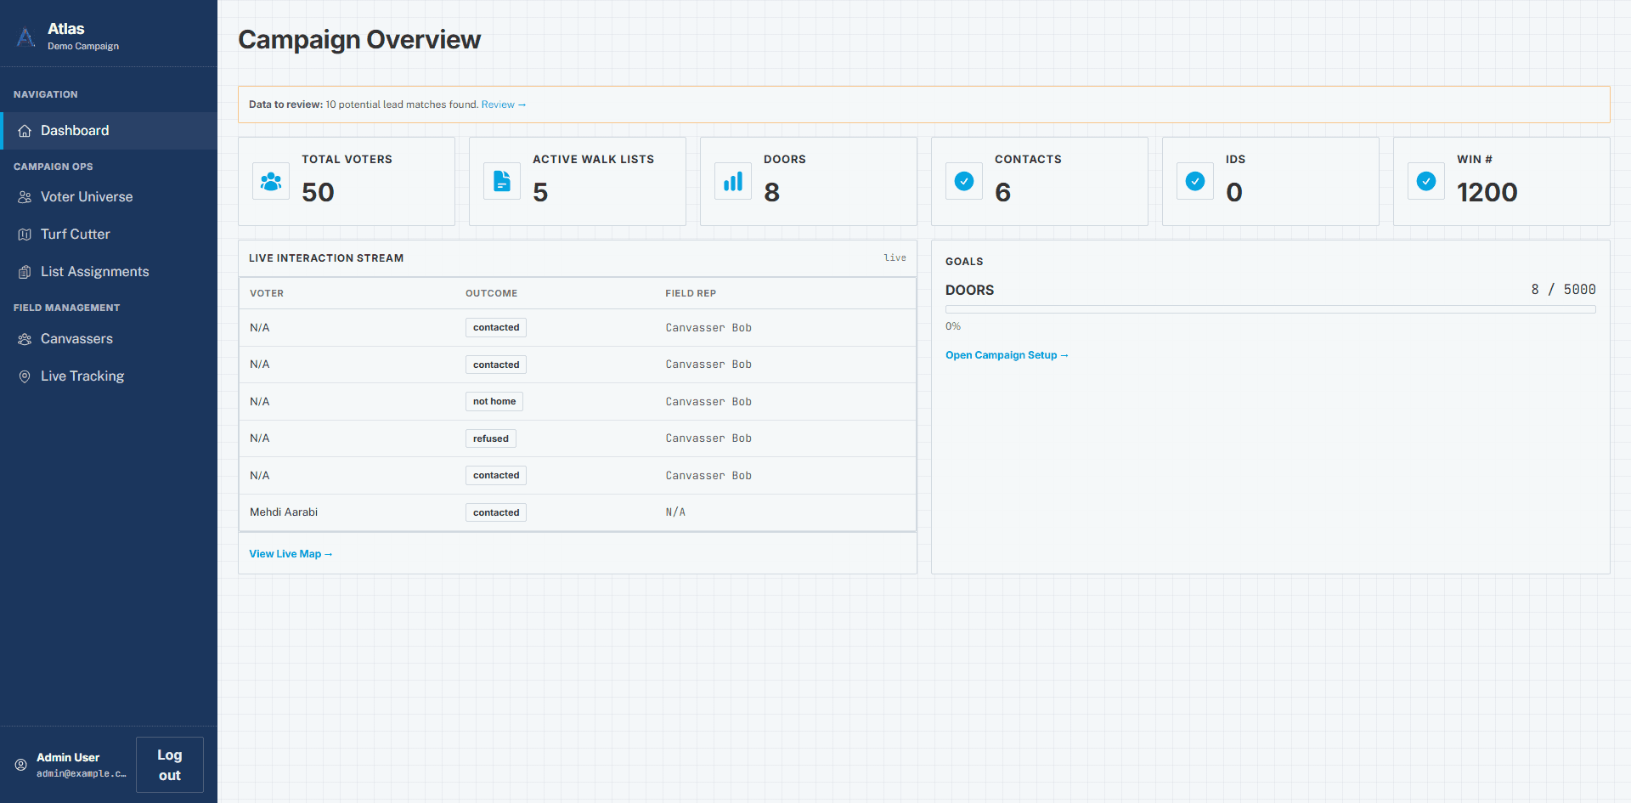The width and height of the screenshot is (1631, 803).
Task: Click the 0% goal percentage label
Action: 953,326
